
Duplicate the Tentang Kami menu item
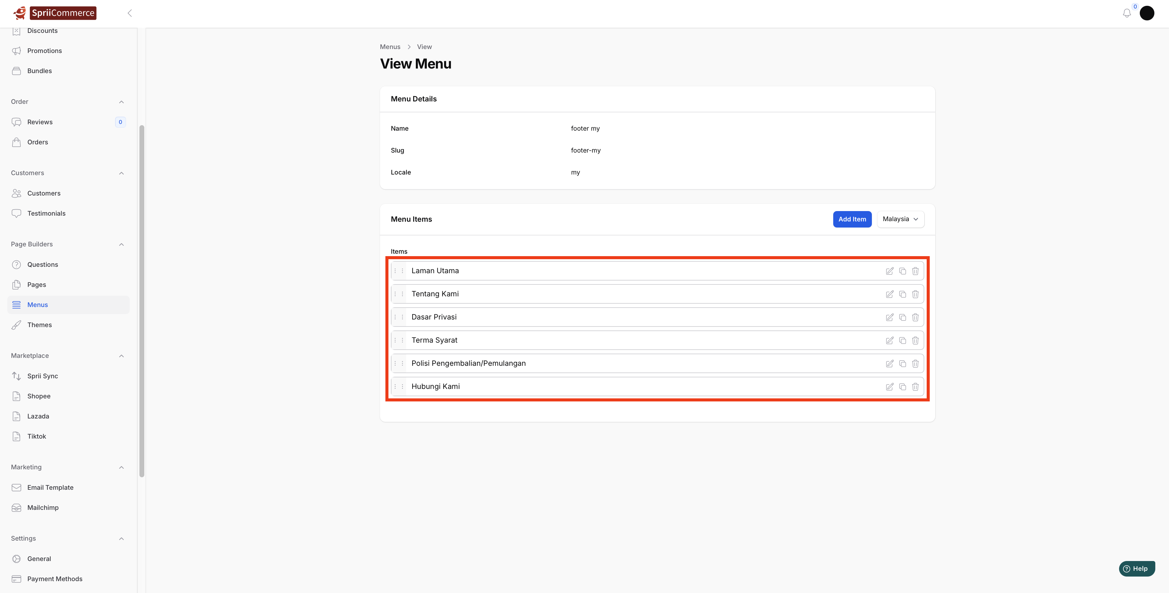pos(902,294)
